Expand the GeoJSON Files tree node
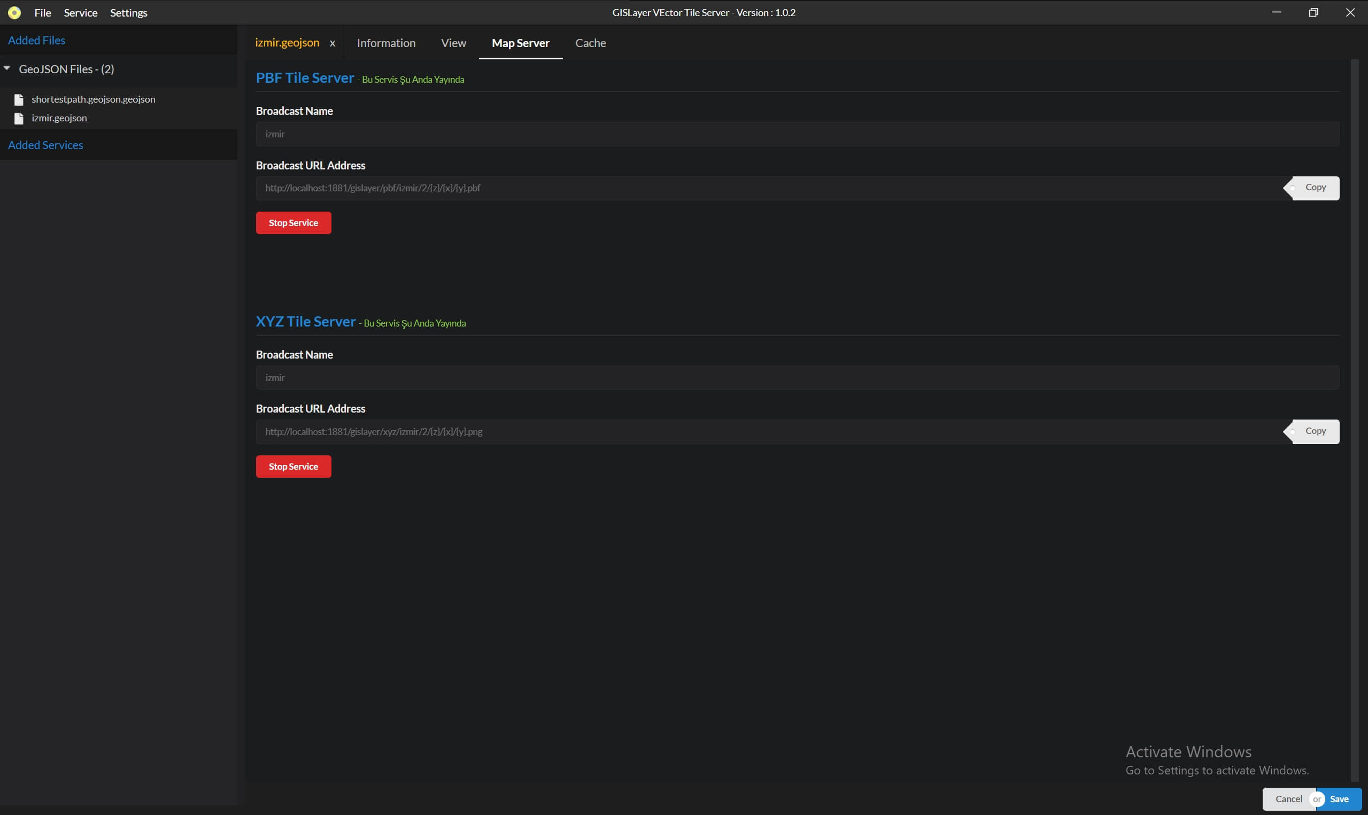The width and height of the screenshot is (1368, 815). pos(9,68)
